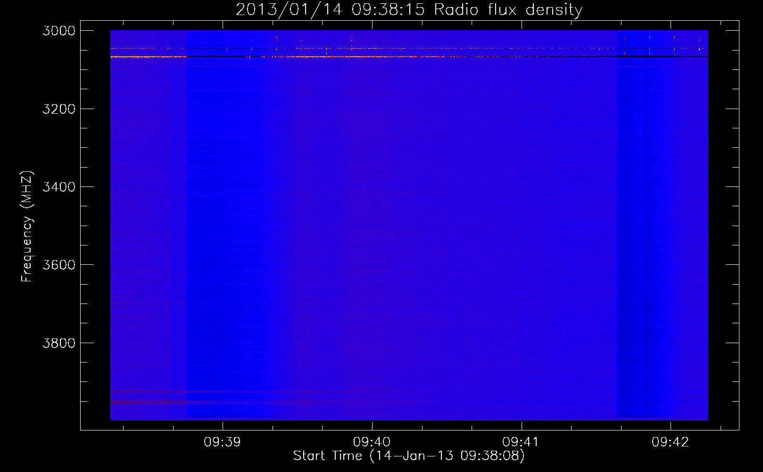763x472 pixels.
Task: Click the plot title '2013/01/14 09:38:15 Radio flux density'
Action: tap(409, 9)
